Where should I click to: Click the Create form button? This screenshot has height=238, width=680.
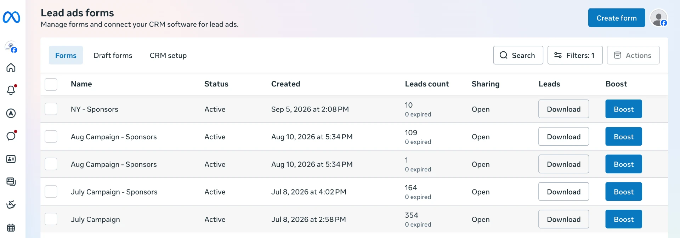click(617, 18)
